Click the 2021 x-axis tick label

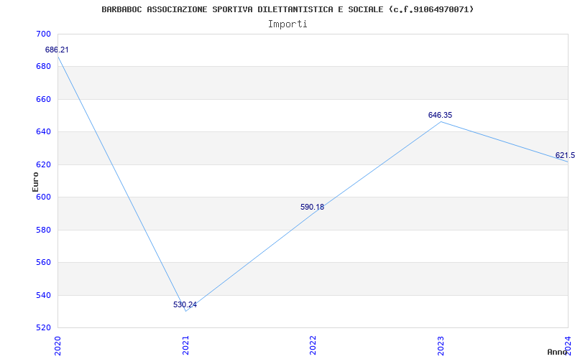coord(185,345)
